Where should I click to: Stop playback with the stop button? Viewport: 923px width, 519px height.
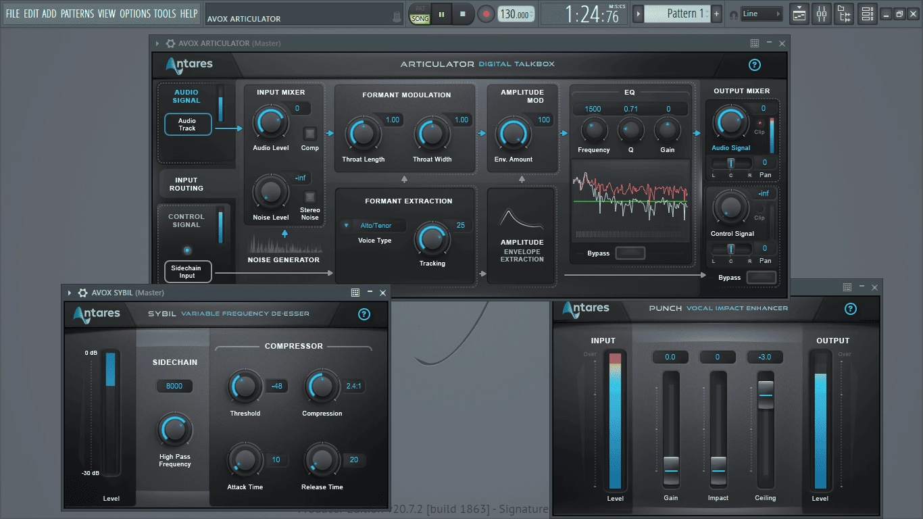coord(463,14)
